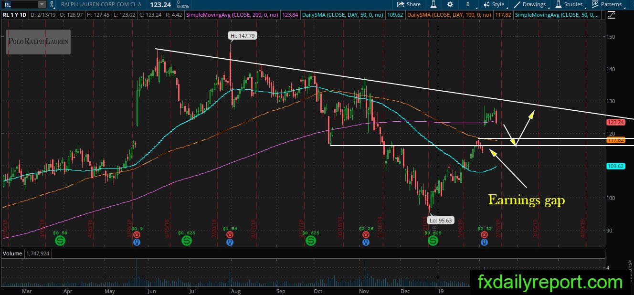Image resolution: width=634 pixels, height=295 pixels.
Task: Open the D time frame selector
Action: click(468, 4)
